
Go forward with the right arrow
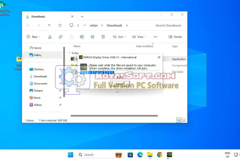[39, 25]
